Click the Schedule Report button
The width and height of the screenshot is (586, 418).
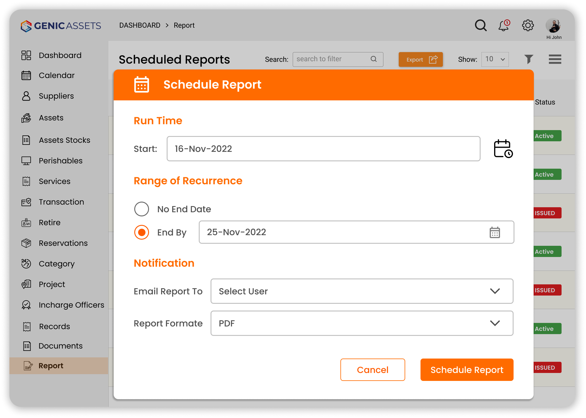pos(467,370)
